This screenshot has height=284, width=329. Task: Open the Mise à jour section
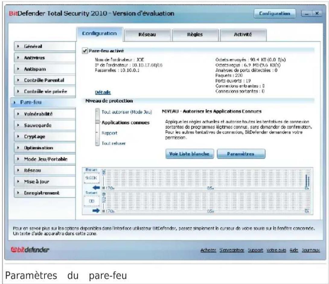[45, 182]
